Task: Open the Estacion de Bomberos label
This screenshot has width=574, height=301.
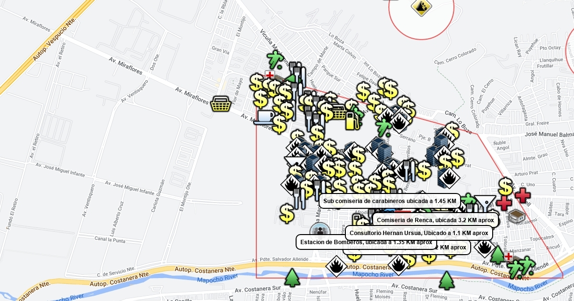Action: point(366,242)
